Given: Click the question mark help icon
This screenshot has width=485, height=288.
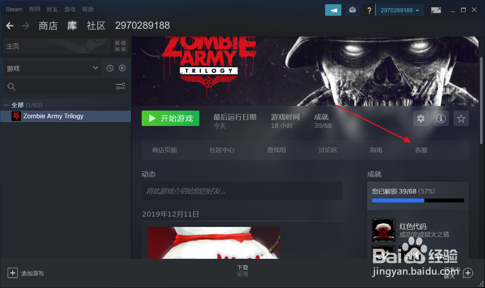Looking at the screenshot, I should pos(369,10).
